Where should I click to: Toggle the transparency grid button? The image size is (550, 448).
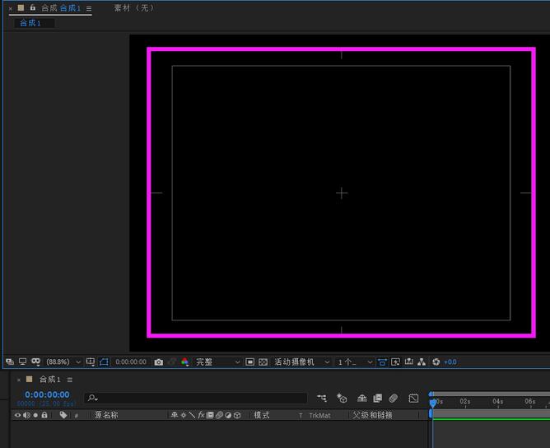point(263,362)
